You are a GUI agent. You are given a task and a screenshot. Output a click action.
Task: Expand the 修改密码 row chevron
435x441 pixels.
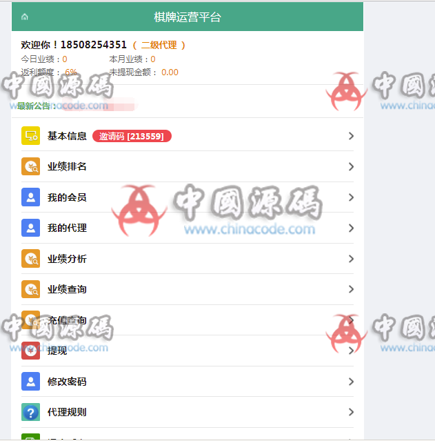(x=351, y=382)
